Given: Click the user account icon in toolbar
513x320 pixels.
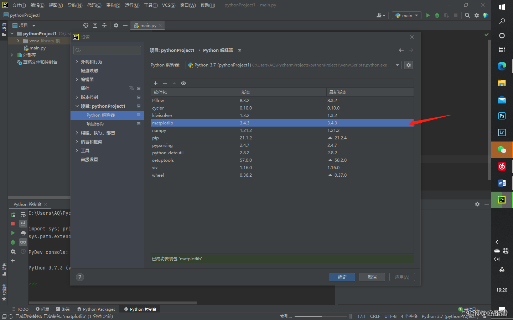Looking at the screenshot, I should [x=380, y=15].
